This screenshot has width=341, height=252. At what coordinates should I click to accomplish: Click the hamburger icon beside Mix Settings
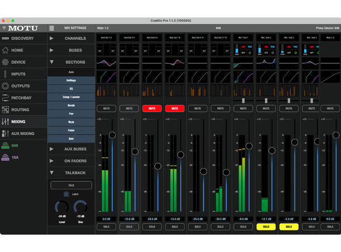(x=52, y=27)
